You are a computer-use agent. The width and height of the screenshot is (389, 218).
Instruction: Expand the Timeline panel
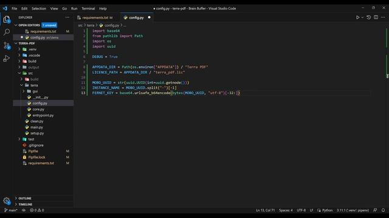tap(16, 205)
